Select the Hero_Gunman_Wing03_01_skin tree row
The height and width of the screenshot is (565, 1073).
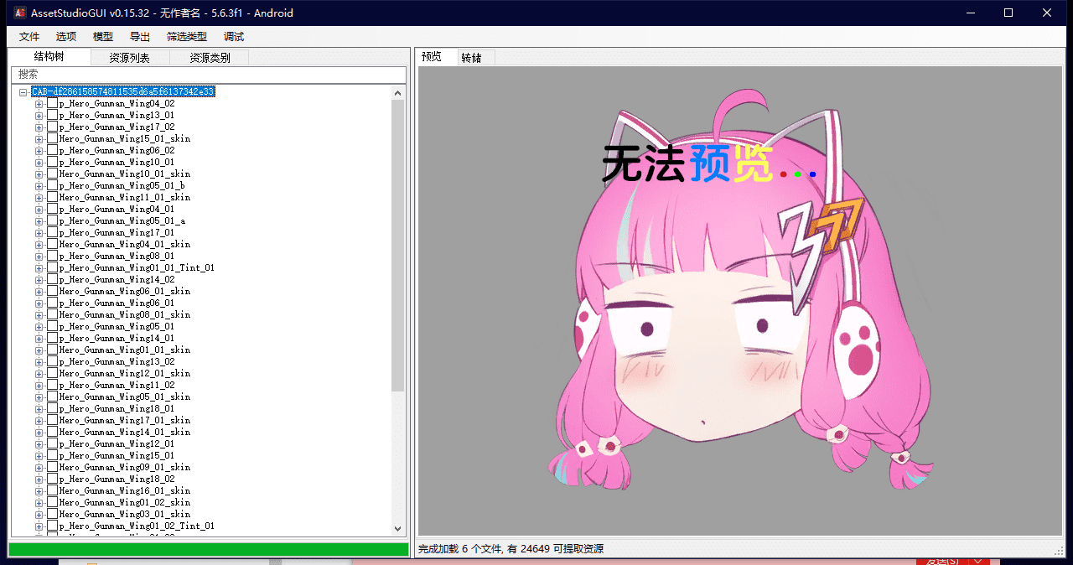(x=125, y=515)
